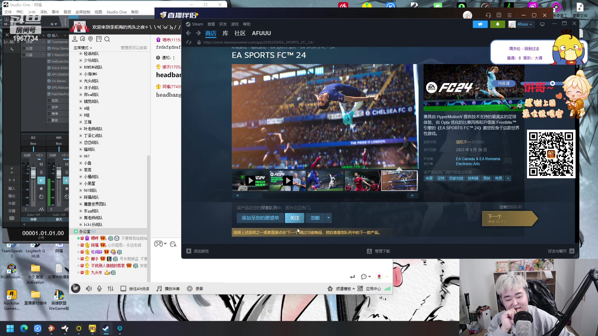Bypass the DeEsser Stereo insert
The image size is (598, 336).
[49, 61]
